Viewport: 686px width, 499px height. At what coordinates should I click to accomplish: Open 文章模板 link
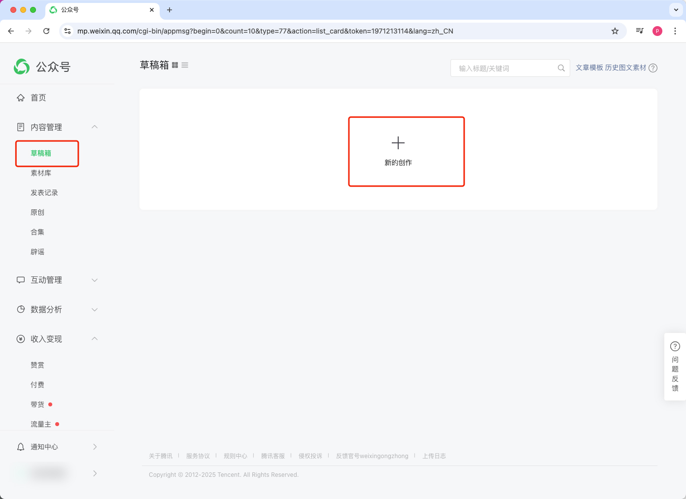pos(589,67)
